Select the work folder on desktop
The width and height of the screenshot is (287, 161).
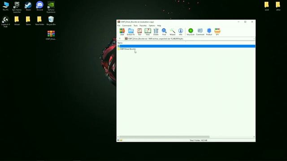click(x=267, y=6)
